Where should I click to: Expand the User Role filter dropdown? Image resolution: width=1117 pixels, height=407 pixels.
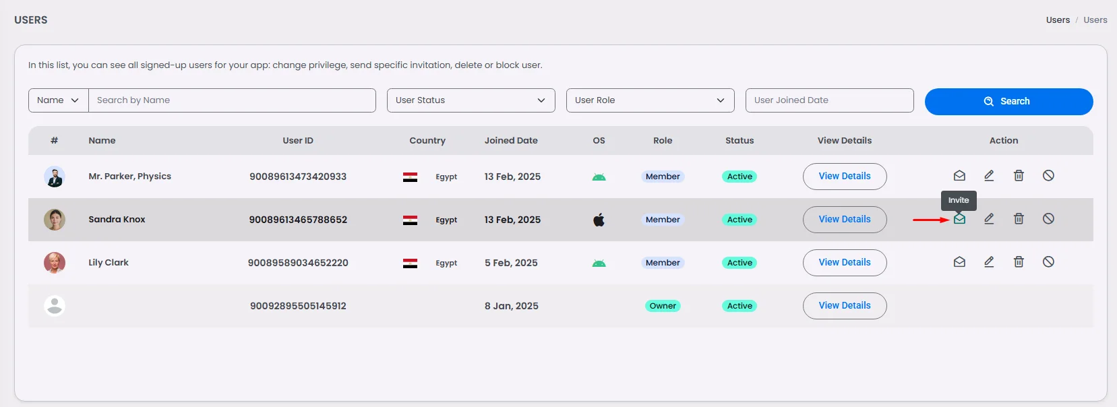tap(650, 100)
